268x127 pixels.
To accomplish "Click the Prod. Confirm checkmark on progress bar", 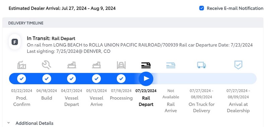I will 22,79.
